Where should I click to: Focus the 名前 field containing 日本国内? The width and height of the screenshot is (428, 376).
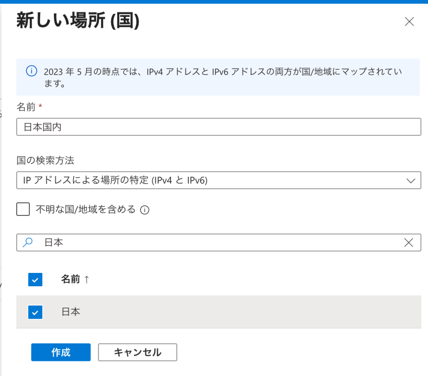[x=218, y=127]
